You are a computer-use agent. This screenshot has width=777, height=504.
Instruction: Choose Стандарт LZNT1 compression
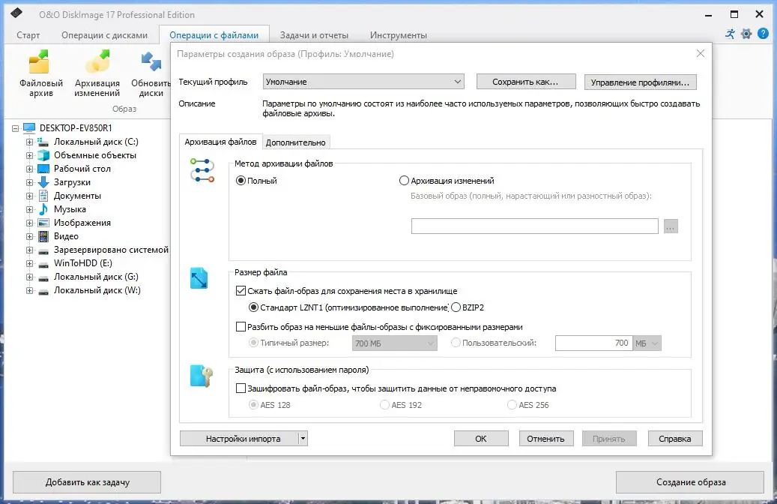pos(253,307)
